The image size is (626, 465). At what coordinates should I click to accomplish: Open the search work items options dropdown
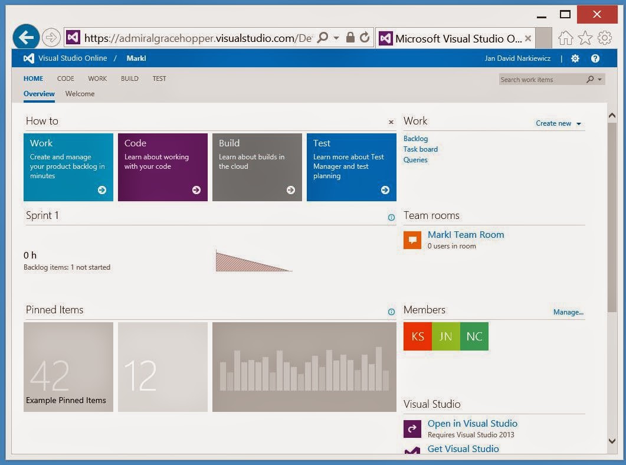tap(599, 80)
